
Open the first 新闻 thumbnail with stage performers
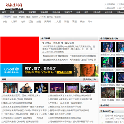[x=10, y=88]
